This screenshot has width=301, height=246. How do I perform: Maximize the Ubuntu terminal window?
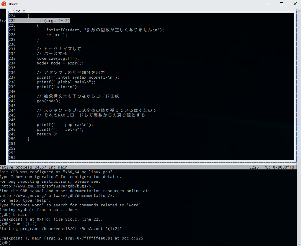tap(282, 4)
